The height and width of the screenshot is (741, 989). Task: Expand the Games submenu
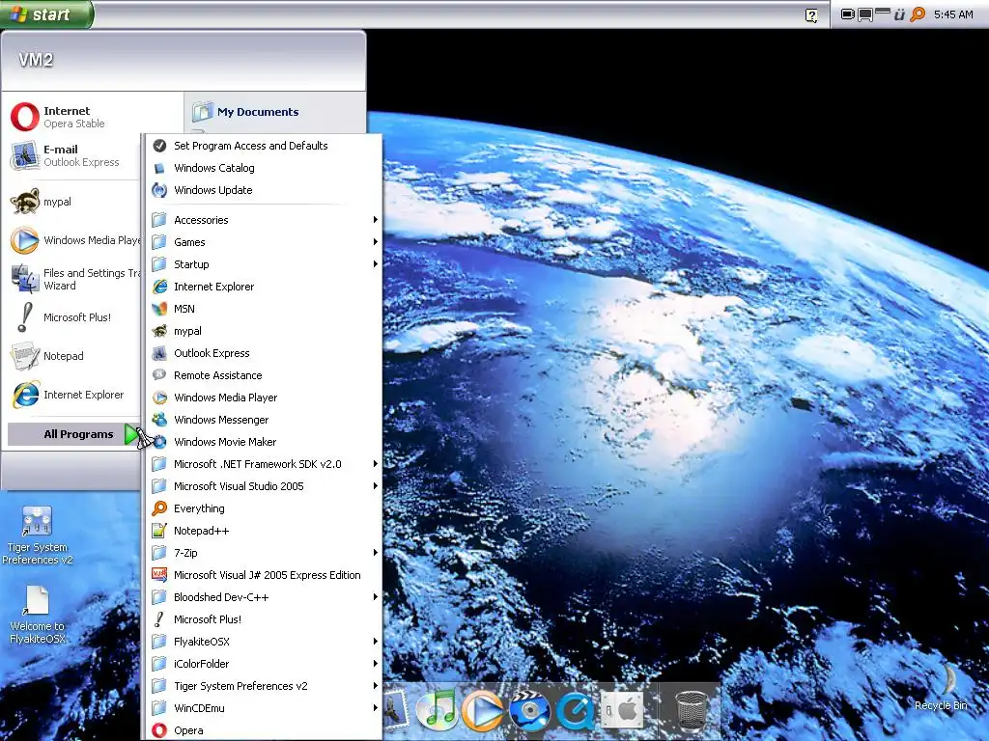click(263, 242)
